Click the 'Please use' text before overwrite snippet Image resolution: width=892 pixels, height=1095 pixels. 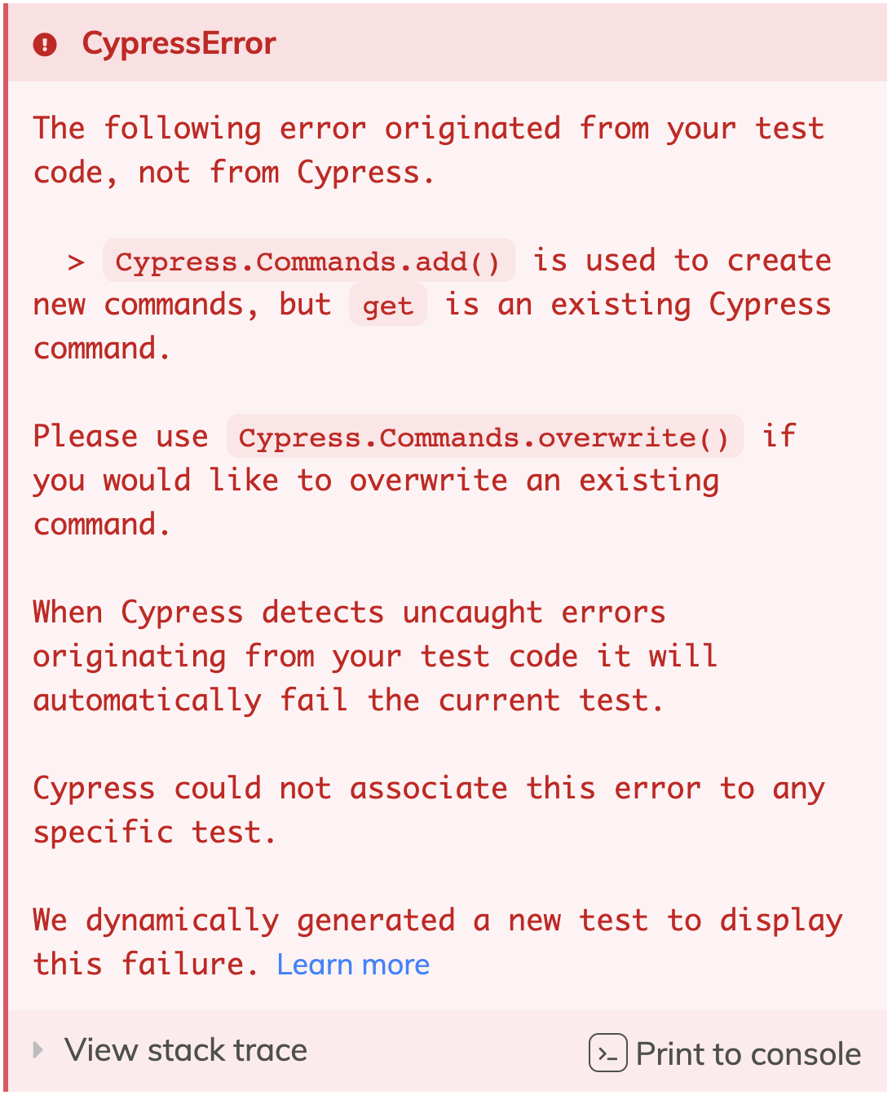121,437
